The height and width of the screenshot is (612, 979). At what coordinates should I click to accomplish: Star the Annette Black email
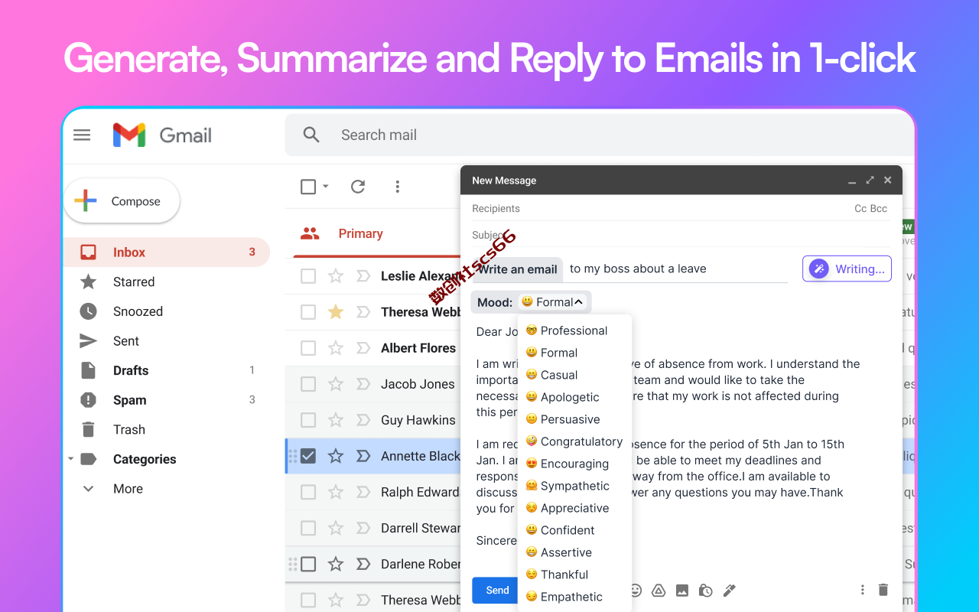(x=336, y=456)
